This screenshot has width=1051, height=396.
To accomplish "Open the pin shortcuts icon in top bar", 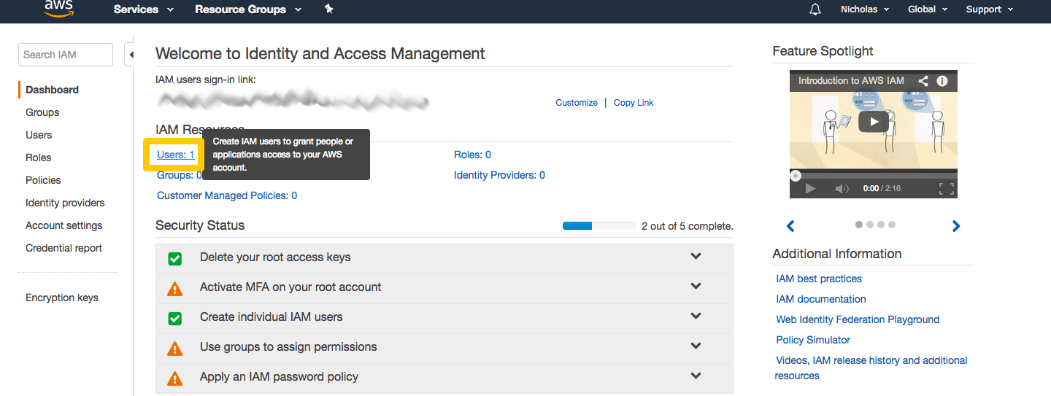I will pyautogui.click(x=328, y=9).
